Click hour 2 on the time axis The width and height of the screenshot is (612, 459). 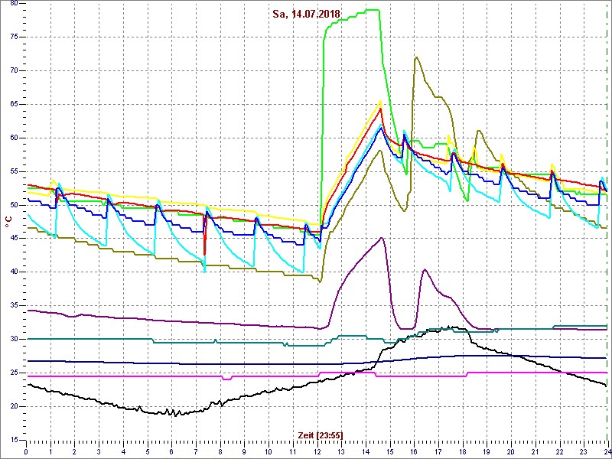pos(74,451)
